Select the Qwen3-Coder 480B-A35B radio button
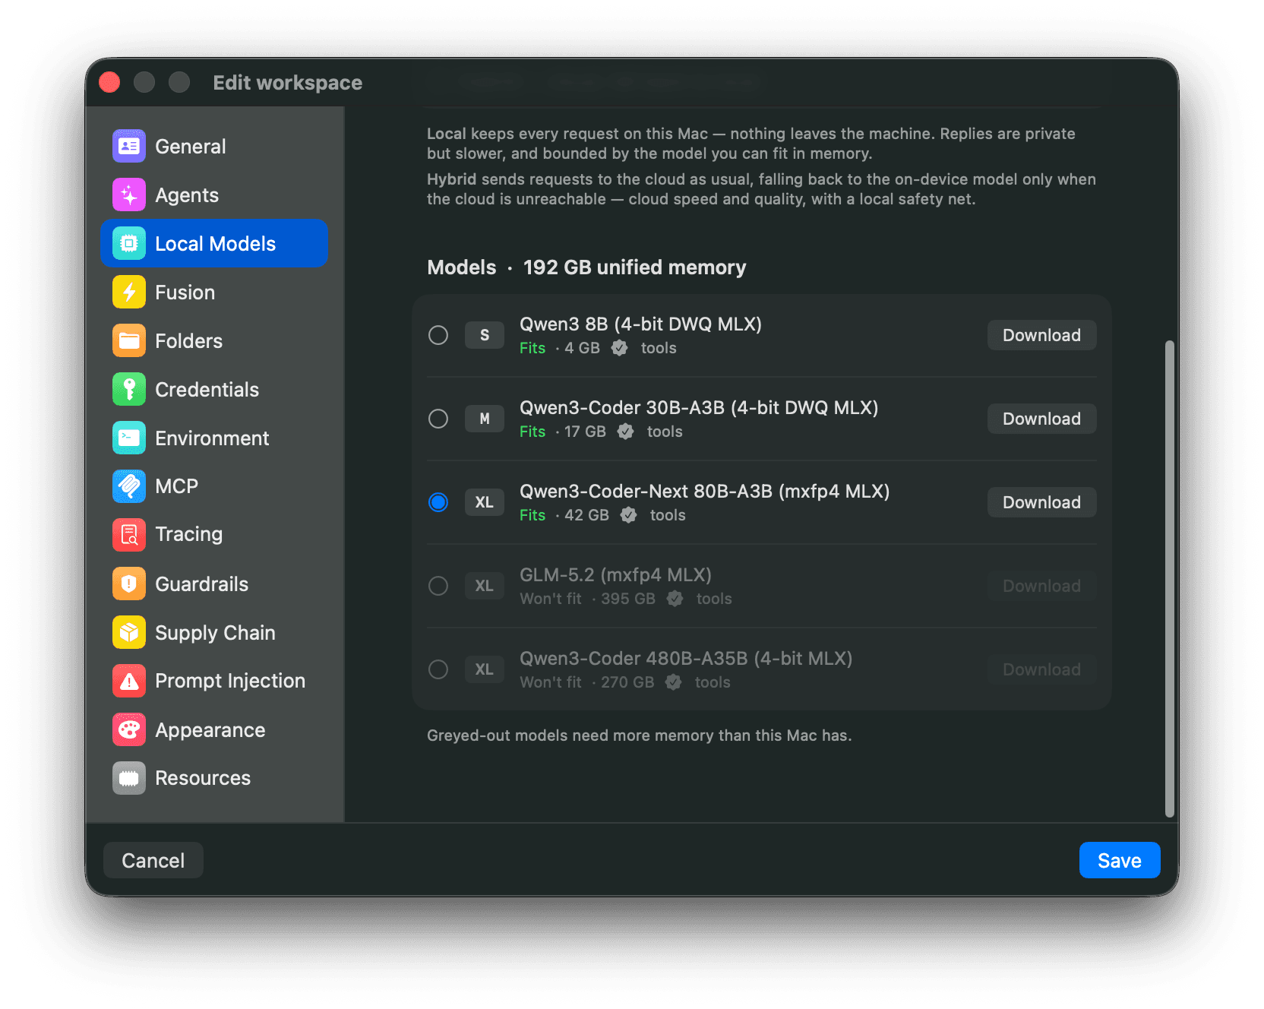 (x=438, y=669)
